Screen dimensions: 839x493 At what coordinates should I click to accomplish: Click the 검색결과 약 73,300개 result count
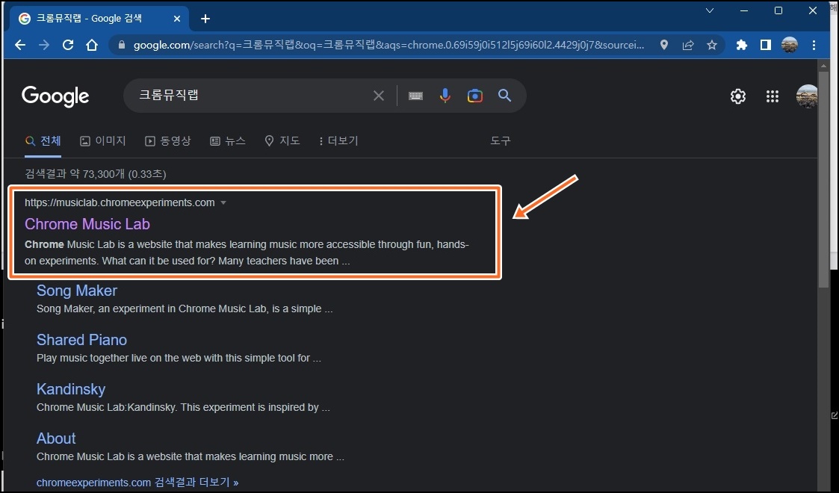point(95,174)
